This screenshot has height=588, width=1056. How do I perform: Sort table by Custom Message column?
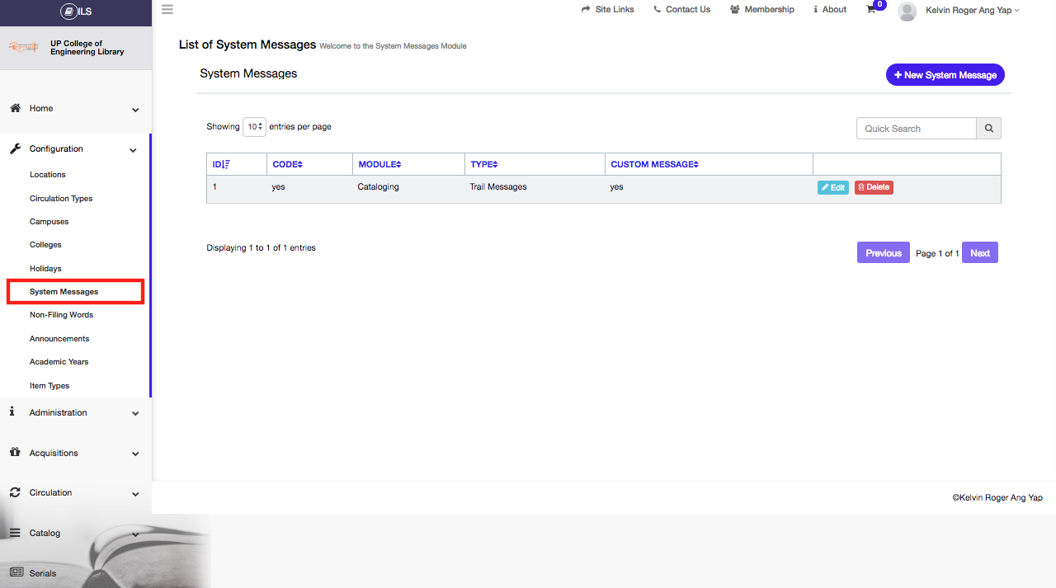[x=654, y=164]
